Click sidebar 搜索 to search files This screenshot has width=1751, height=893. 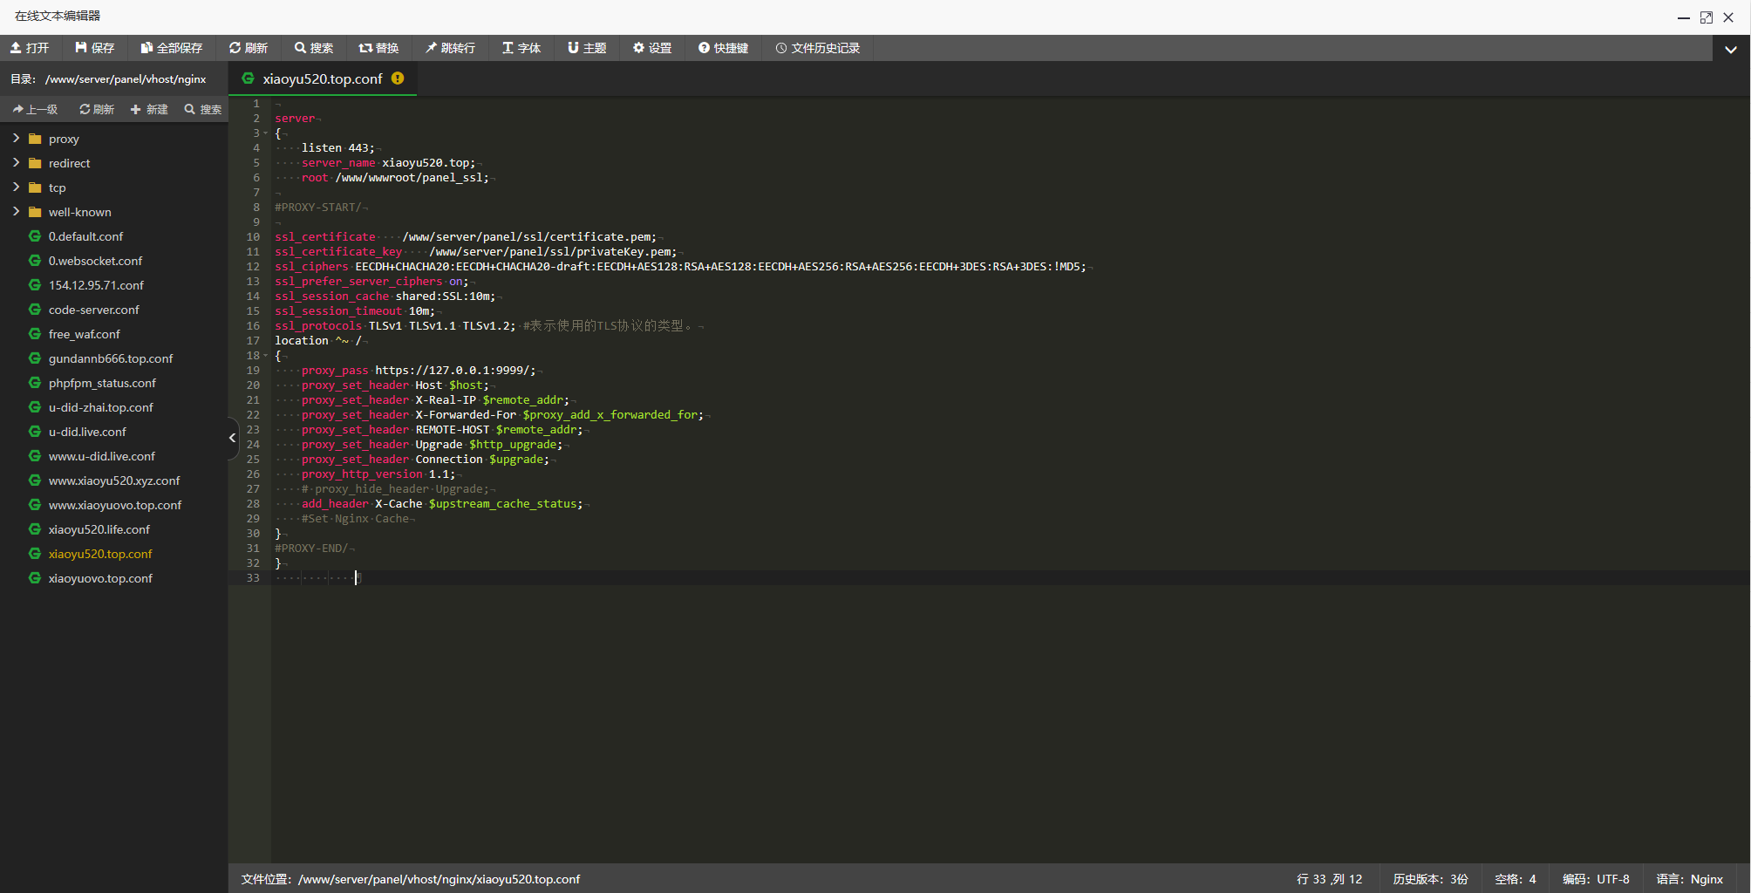[x=202, y=109]
